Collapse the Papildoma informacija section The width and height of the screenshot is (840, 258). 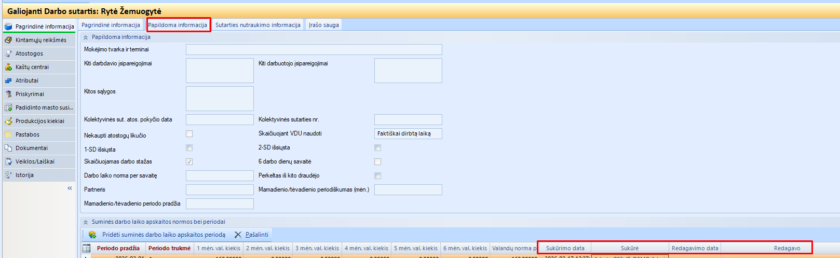(86, 37)
